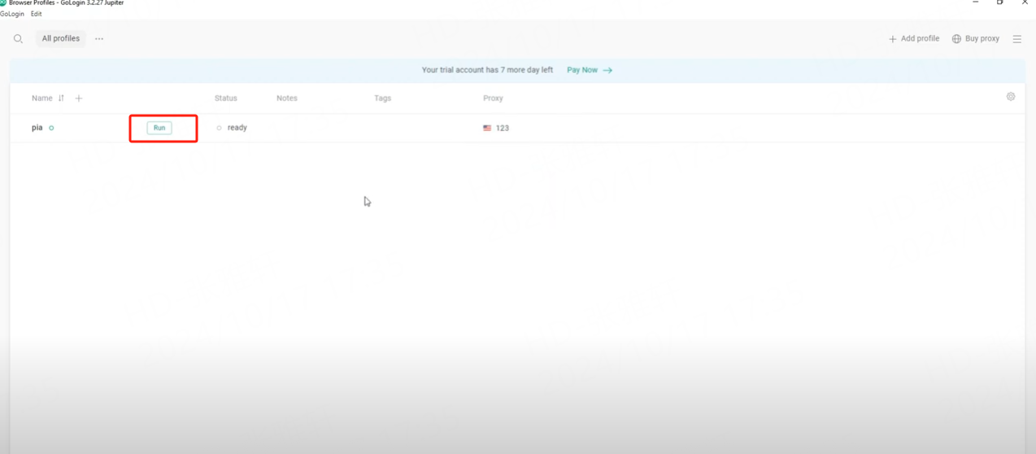
Task: Open table settings gear icon
Action: tap(1011, 97)
